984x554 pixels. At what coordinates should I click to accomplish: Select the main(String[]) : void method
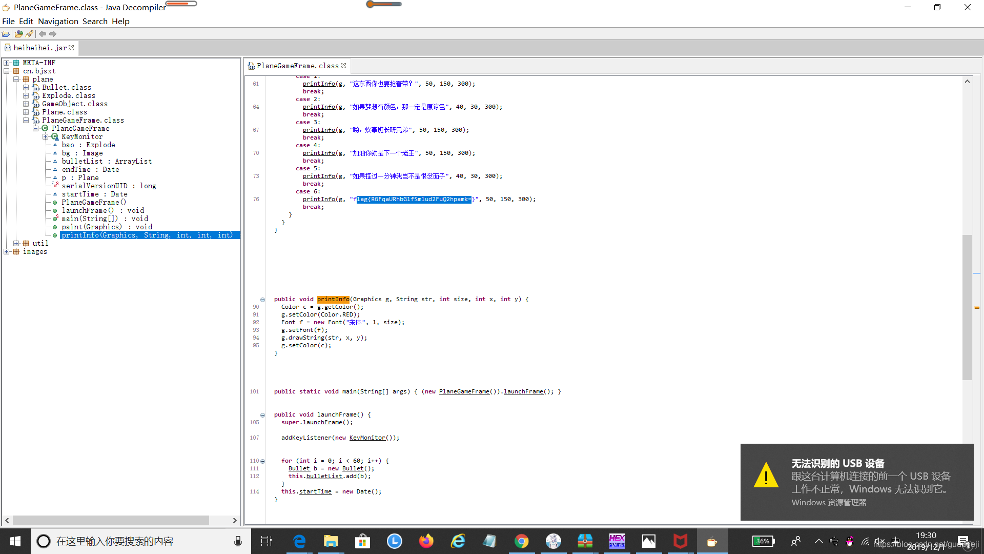(105, 219)
